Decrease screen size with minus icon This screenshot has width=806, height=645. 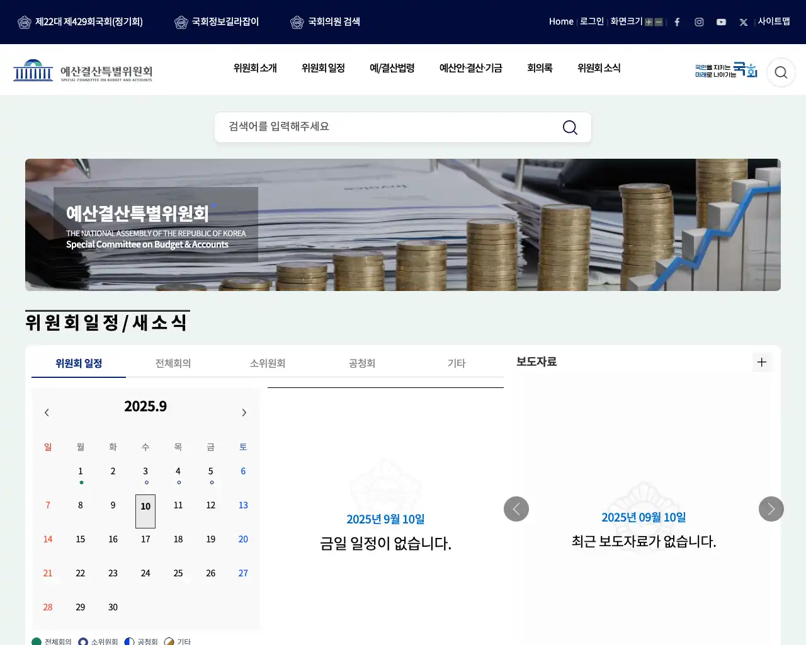pos(659,22)
